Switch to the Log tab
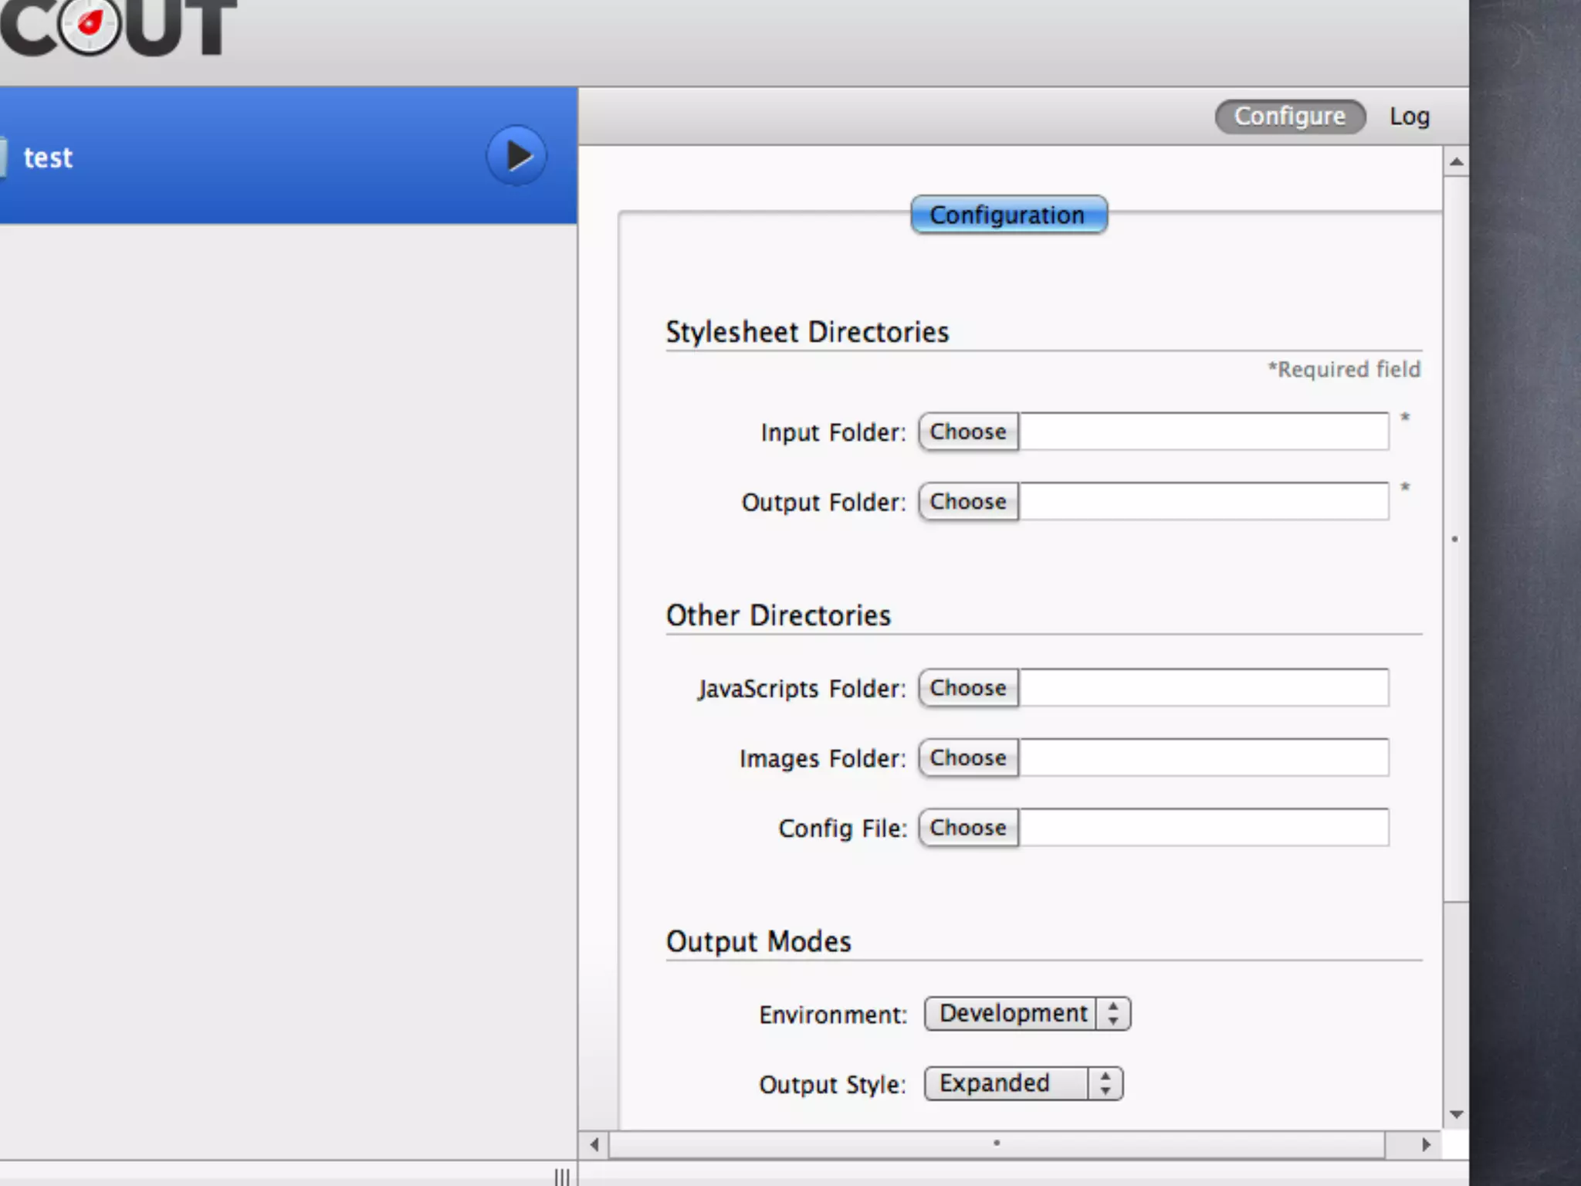 (x=1409, y=117)
